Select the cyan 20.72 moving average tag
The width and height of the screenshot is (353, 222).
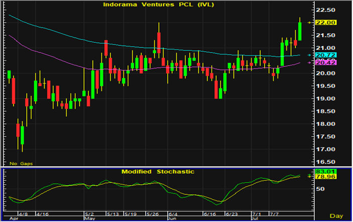(x=326, y=54)
